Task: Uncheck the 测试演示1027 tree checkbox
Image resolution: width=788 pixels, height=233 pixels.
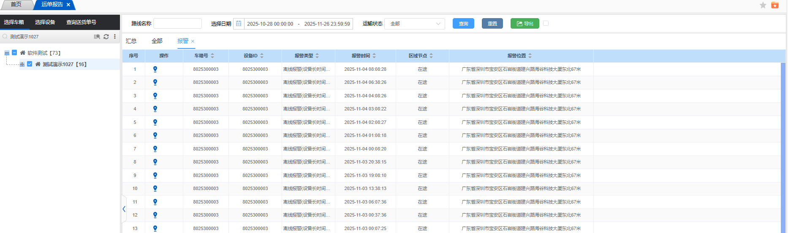Action: (x=30, y=64)
